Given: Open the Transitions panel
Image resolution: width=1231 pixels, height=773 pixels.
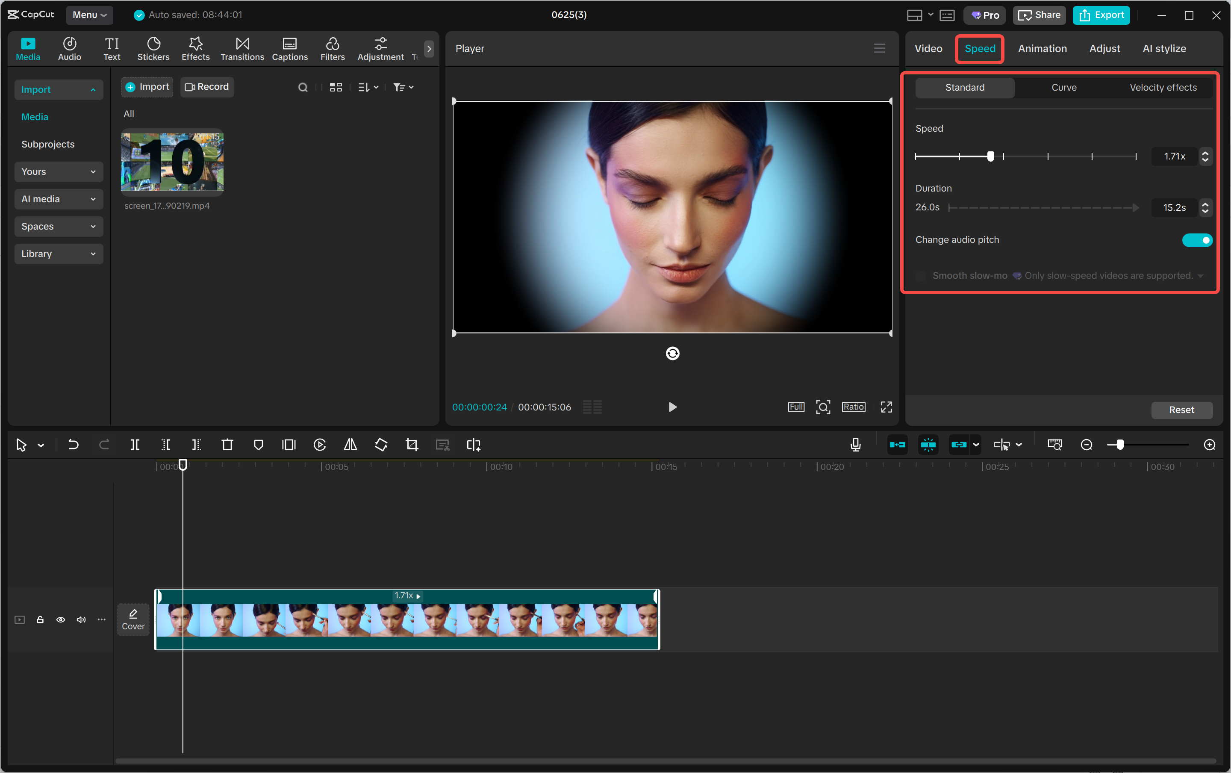Looking at the screenshot, I should (242, 49).
